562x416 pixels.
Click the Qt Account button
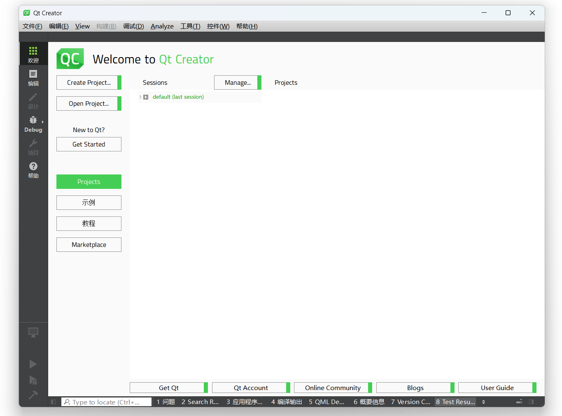[251, 388]
